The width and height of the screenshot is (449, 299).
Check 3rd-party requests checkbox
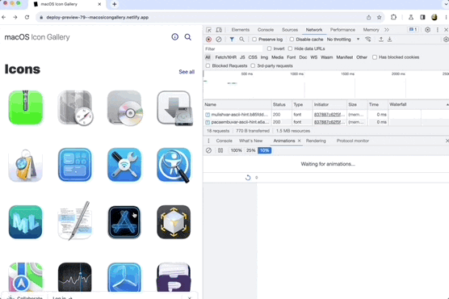coord(253,66)
